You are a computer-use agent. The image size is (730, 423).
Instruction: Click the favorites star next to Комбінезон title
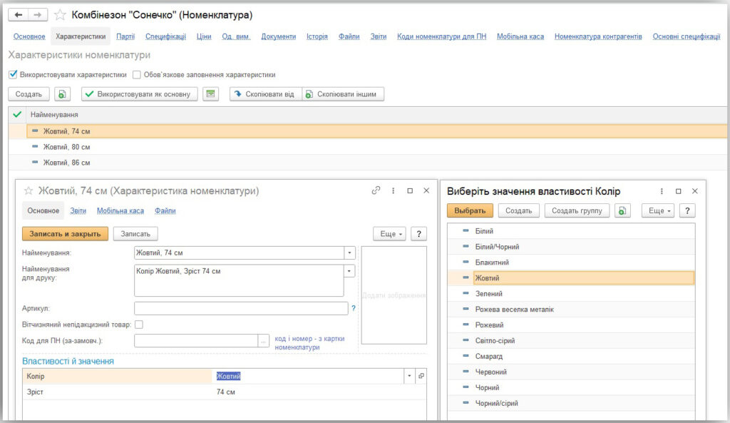click(x=60, y=15)
